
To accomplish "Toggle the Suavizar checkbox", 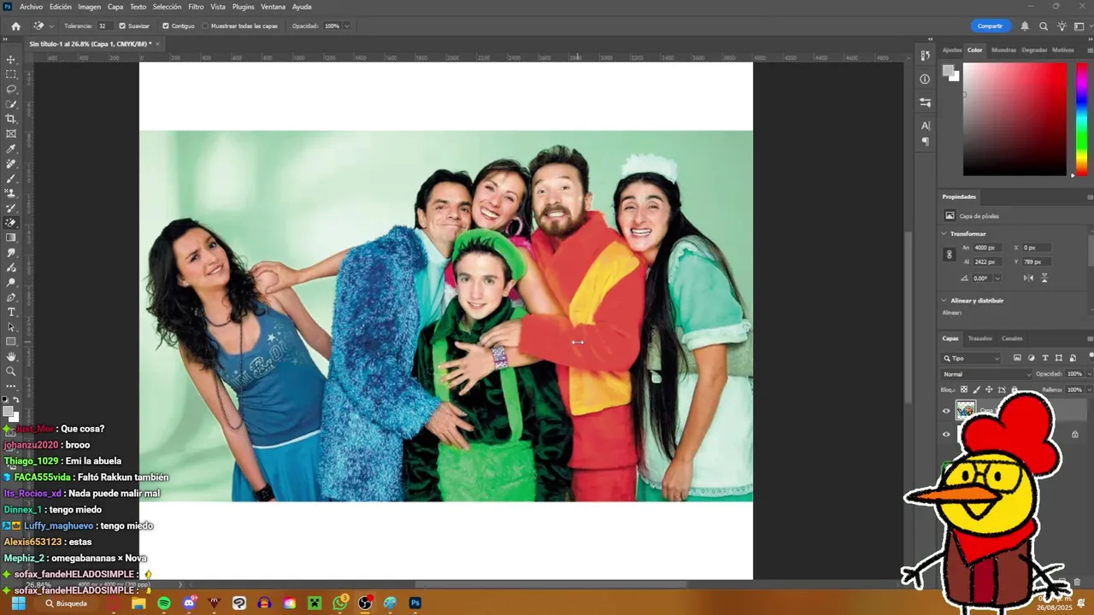I will point(122,26).
